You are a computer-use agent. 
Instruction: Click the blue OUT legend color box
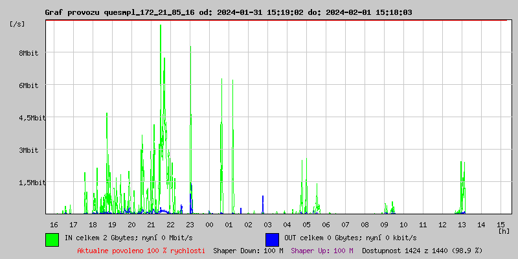(x=272, y=239)
